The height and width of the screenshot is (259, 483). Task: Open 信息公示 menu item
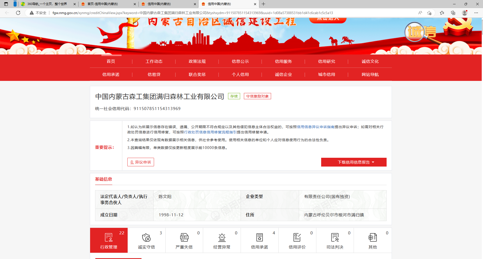[240, 61]
